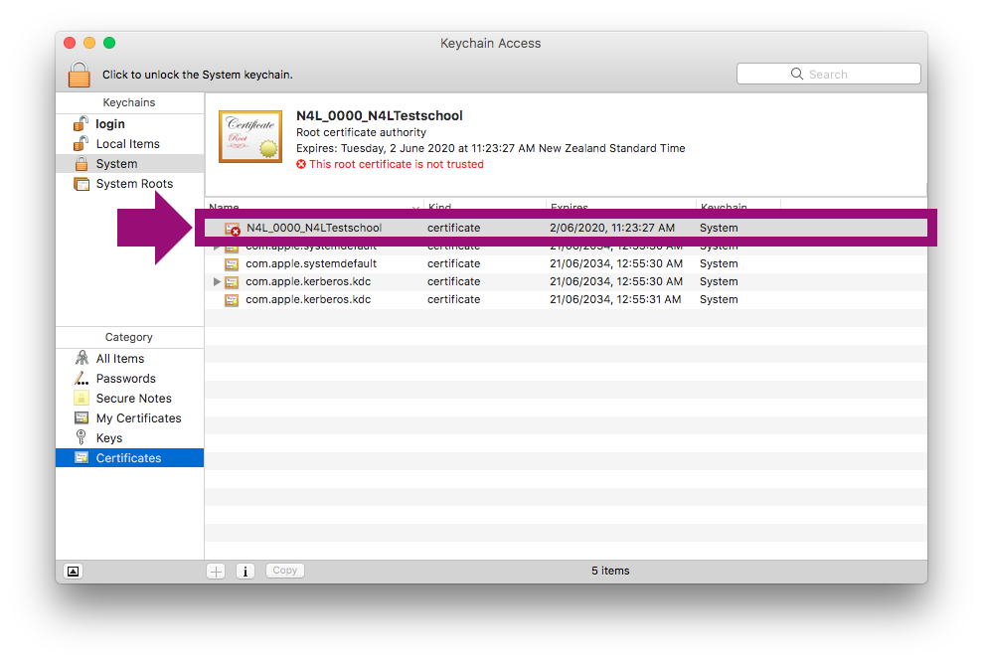
Task: Select the login keychain
Action: [109, 124]
